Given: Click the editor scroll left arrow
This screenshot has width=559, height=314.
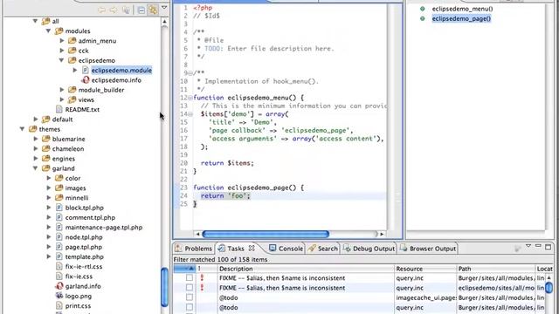Looking at the screenshot, I should point(197,234).
